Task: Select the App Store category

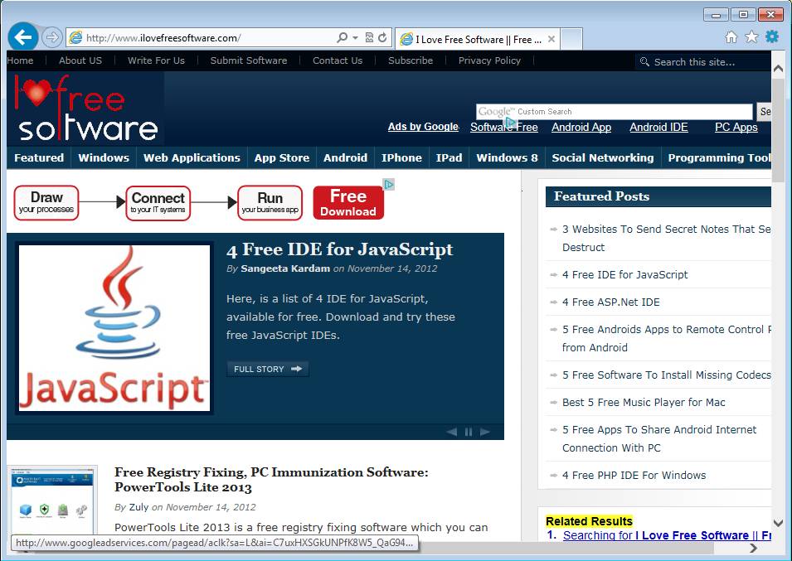Action: click(x=282, y=158)
